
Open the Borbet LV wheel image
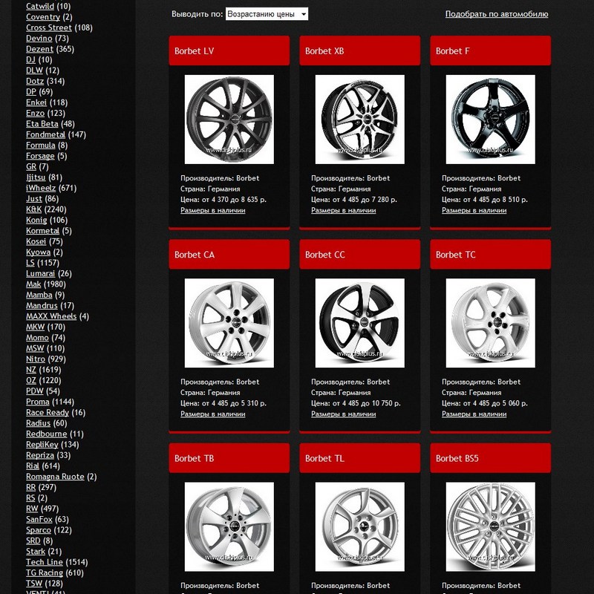[229, 120]
